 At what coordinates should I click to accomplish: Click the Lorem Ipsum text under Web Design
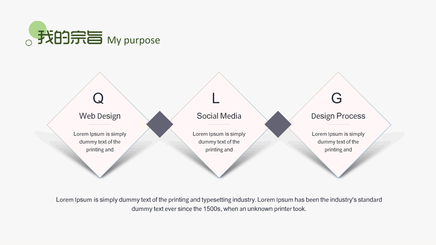coord(100,142)
